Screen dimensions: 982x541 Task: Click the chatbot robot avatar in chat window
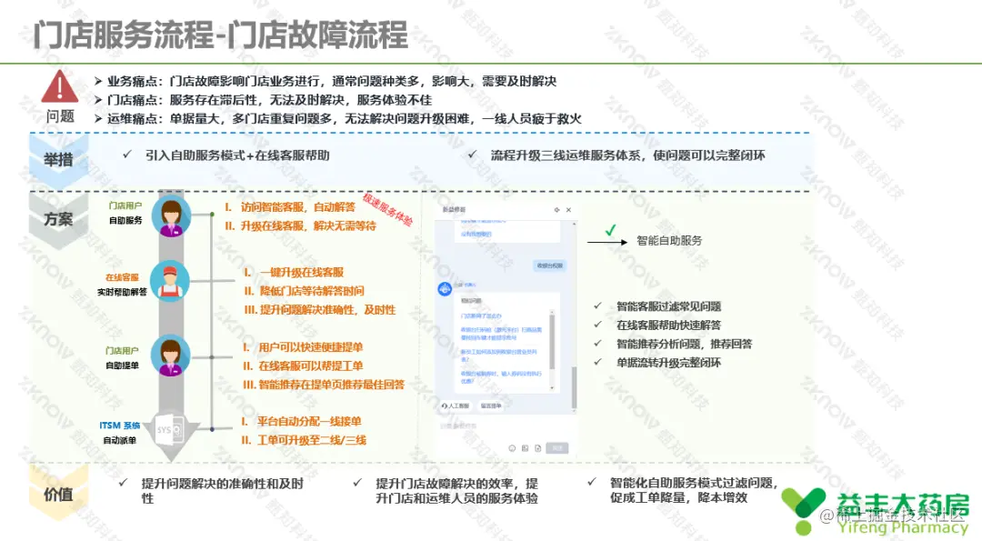click(x=445, y=289)
